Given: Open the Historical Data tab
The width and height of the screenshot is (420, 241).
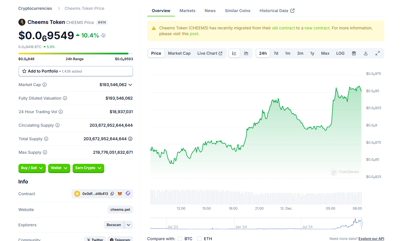Looking at the screenshot, I should pos(277,11).
